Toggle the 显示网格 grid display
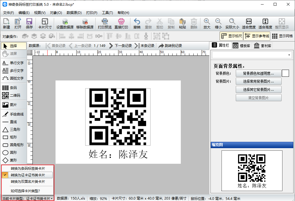The image size is (295, 201). pos(282,36)
